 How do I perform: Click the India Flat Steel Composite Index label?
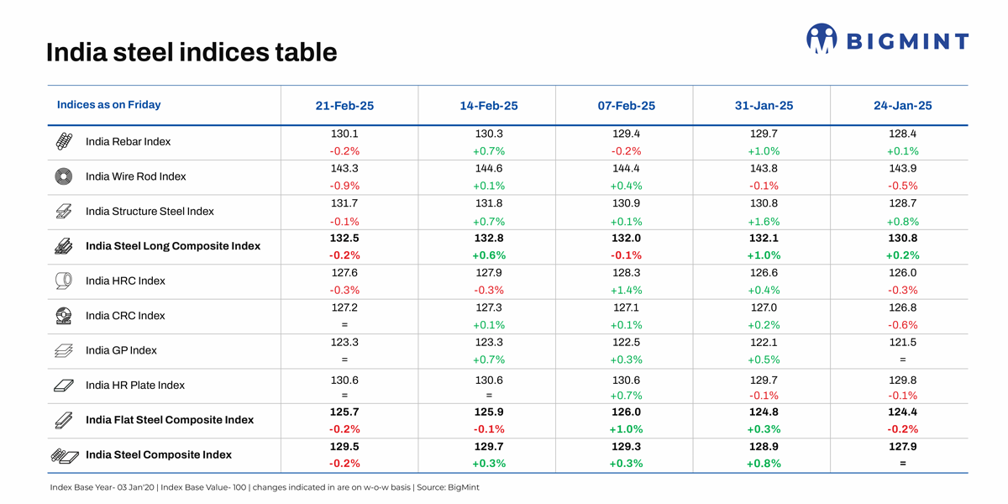point(170,420)
